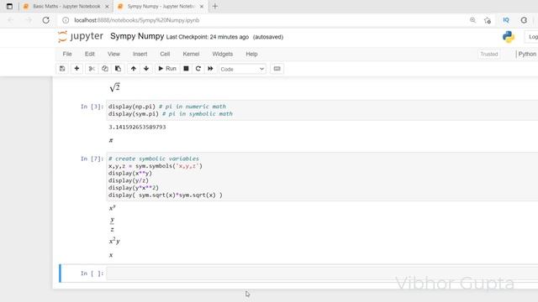Image resolution: width=538 pixels, height=302 pixels.
Task: Click the Python logo icon
Action: [508, 37]
